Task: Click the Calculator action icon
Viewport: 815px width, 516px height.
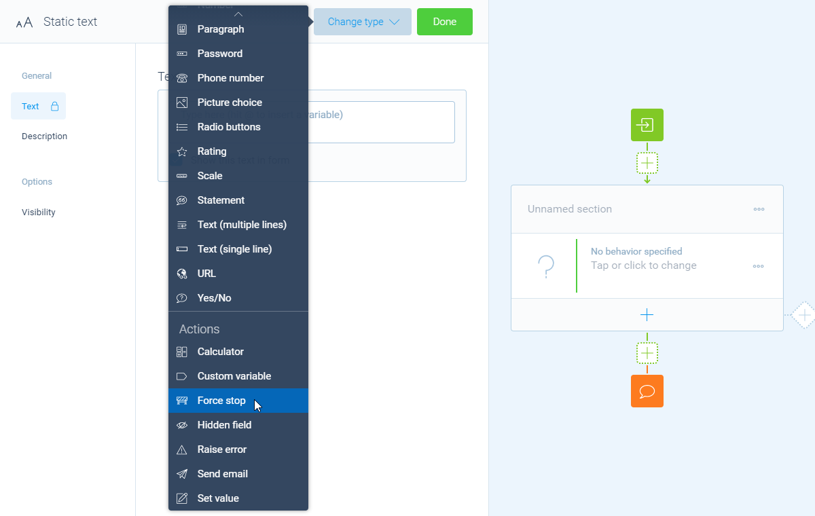Action: coord(181,352)
